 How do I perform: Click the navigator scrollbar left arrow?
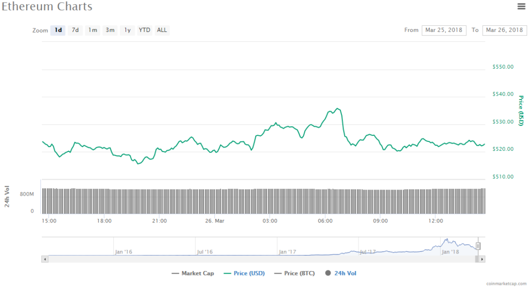(x=45, y=259)
